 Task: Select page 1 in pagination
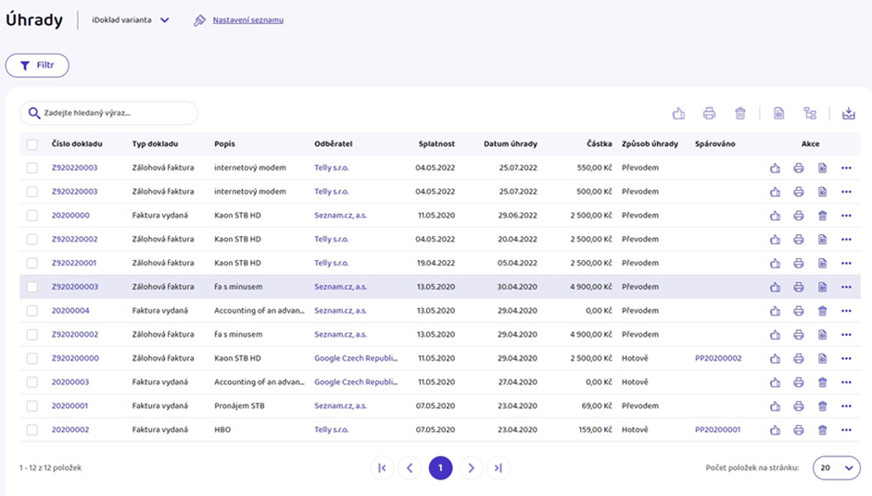tap(440, 468)
